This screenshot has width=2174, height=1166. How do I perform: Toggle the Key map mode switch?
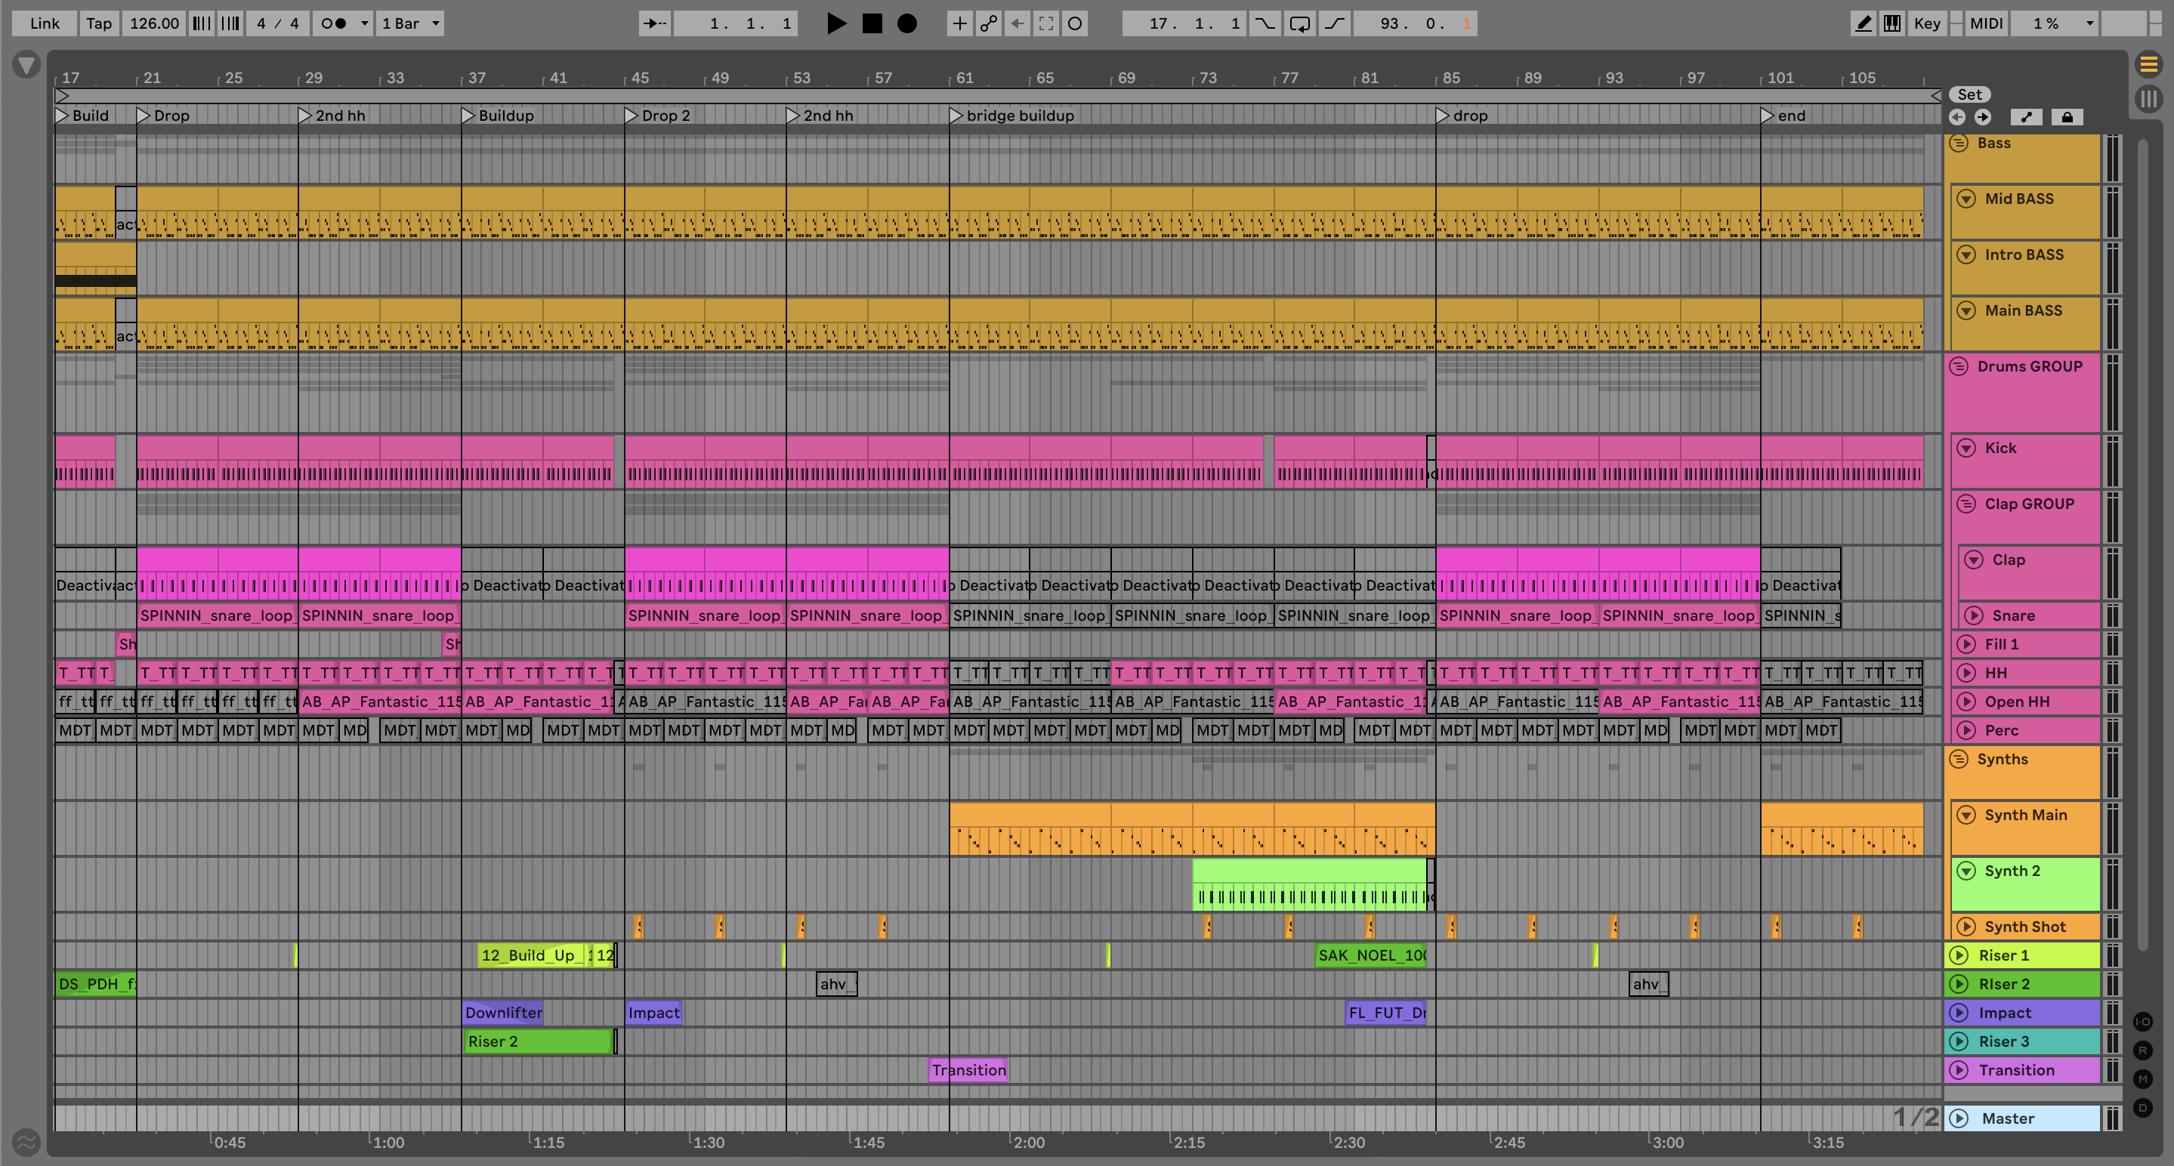1927,23
